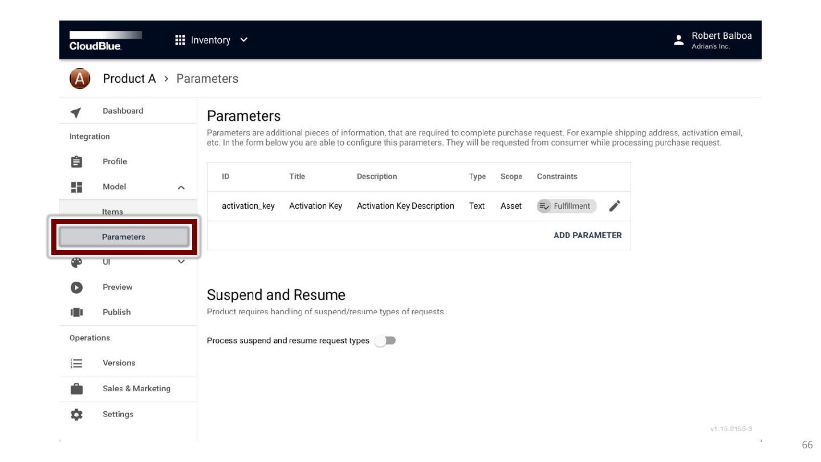Open the Robert Balboa user account menu
821x462 pixels.
(x=713, y=40)
